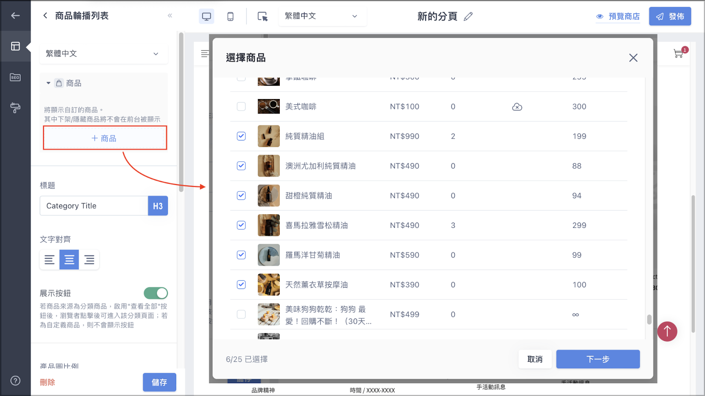The image size is (705, 396).
Task: Click the 刪除 delete link
Action: pyautogui.click(x=48, y=382)
